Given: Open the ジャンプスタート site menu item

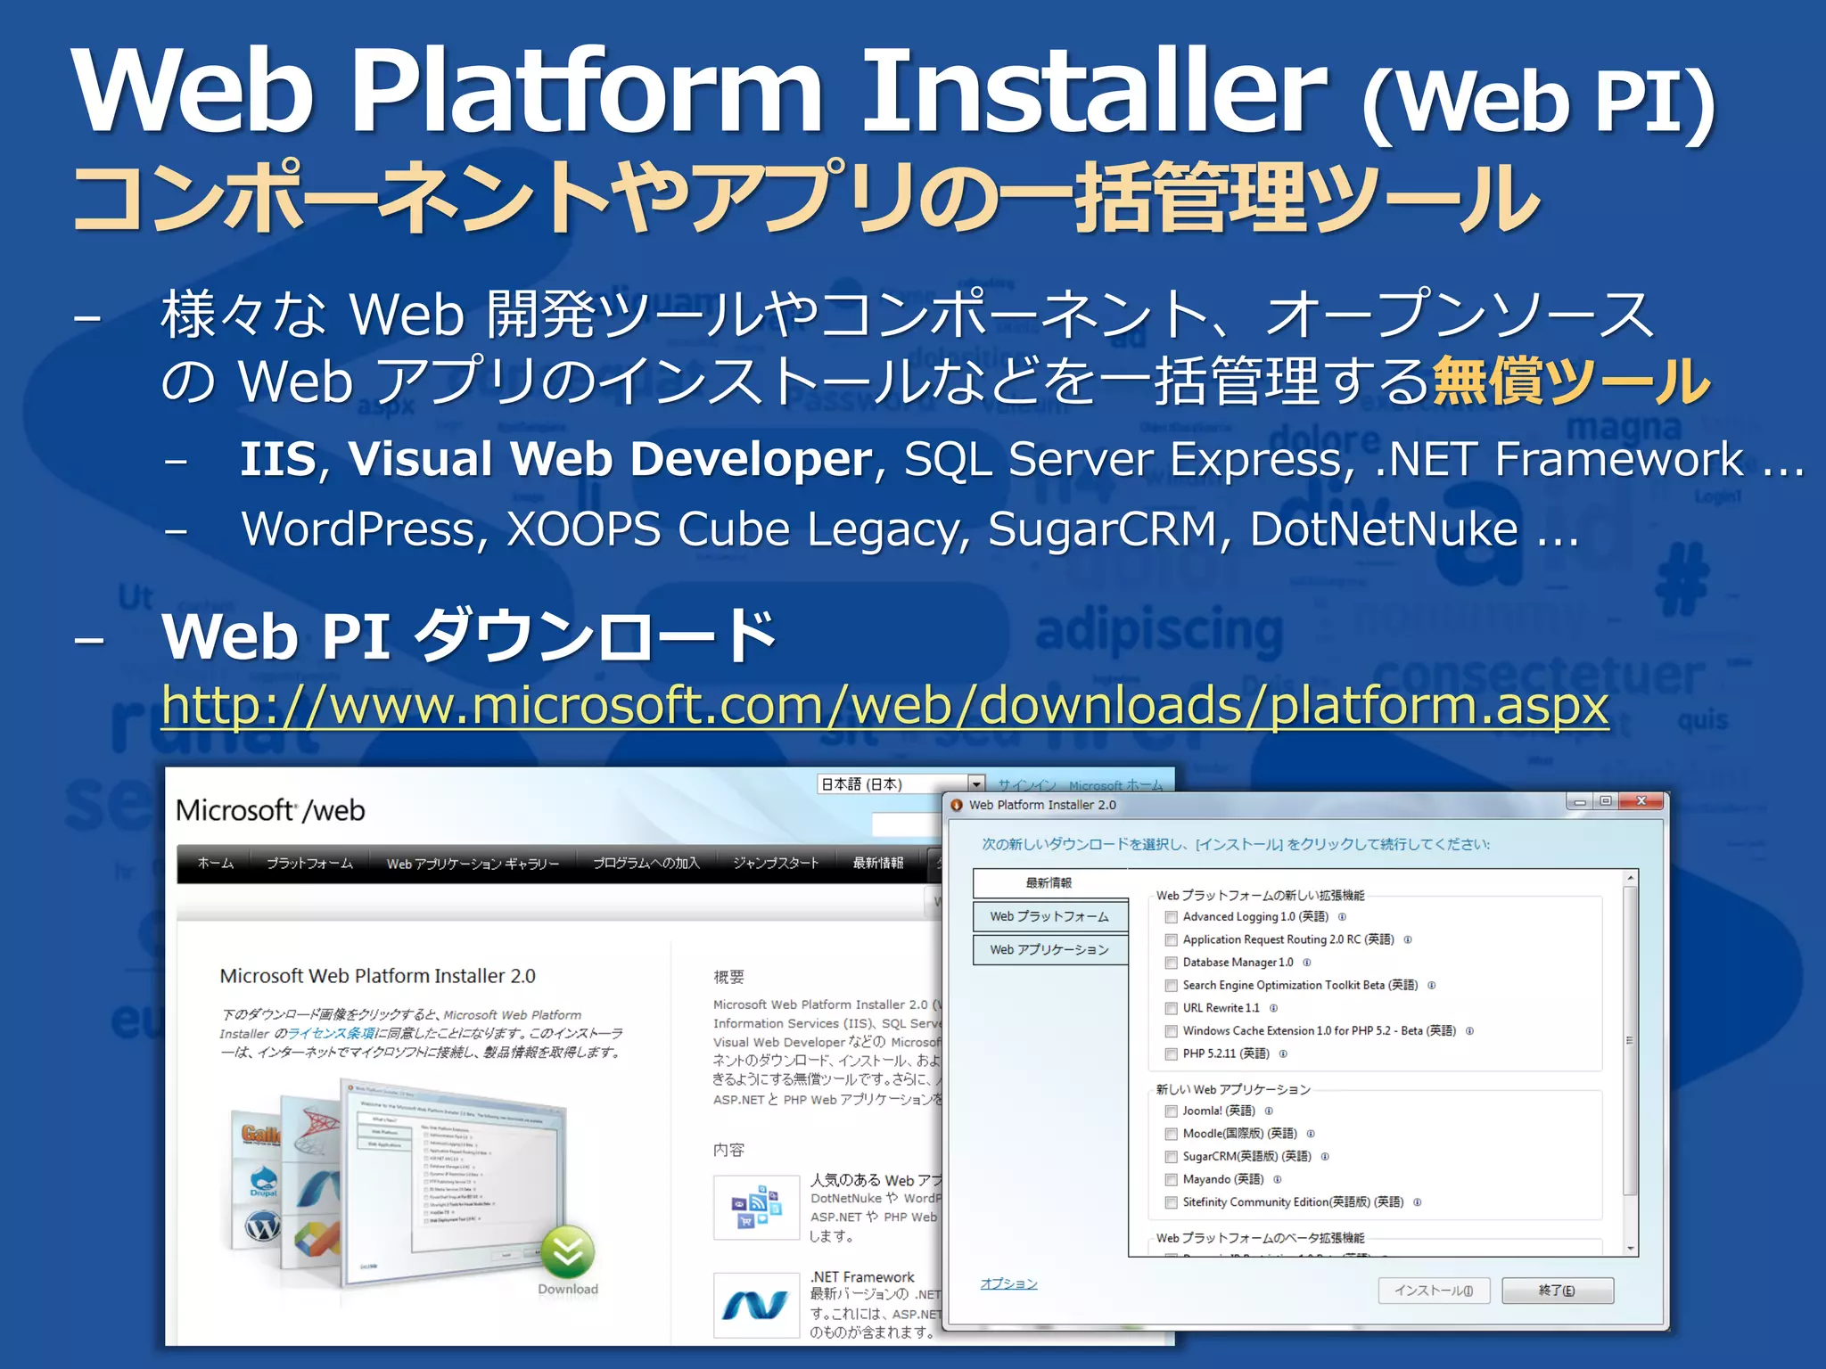Looking at the screenshot, I should (x=776, y=863).
